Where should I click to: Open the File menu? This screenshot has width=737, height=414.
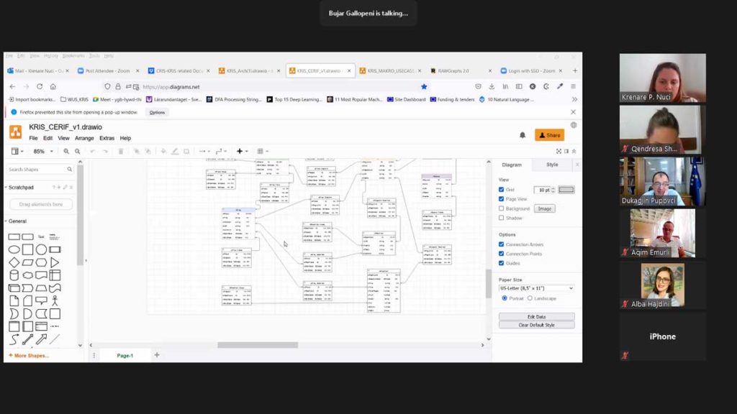point(33,139)
